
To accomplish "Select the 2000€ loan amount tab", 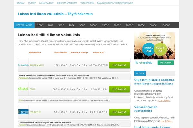I will pyautogui.click(x=117, y=25).
